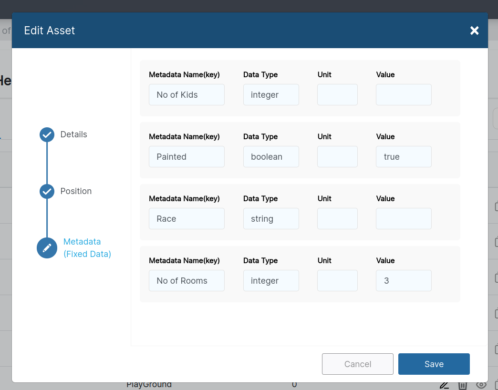The width and height of the screenshot is (498, 390).
Task: Open the Position step label
Action: [x=76, y=191]
